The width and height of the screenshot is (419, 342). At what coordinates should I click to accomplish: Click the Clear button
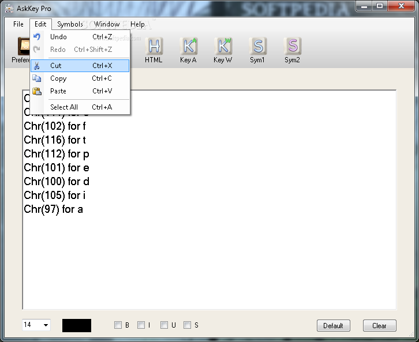379,325
